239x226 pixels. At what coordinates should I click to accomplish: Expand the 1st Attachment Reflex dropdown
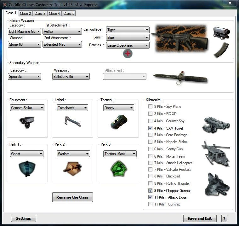pos(62,32)
